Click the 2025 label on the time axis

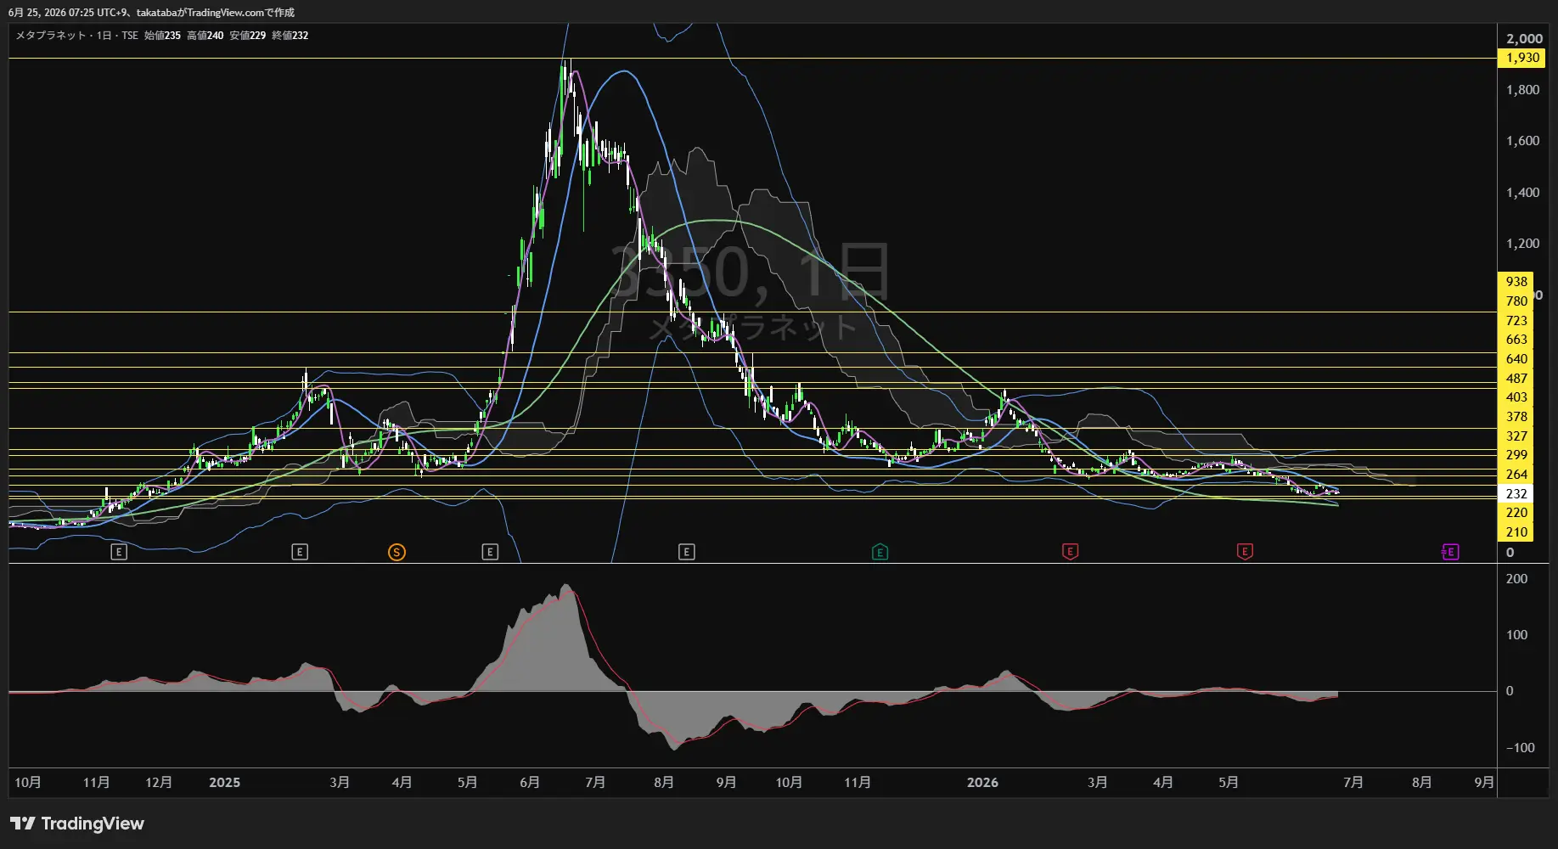pos(224,783)
